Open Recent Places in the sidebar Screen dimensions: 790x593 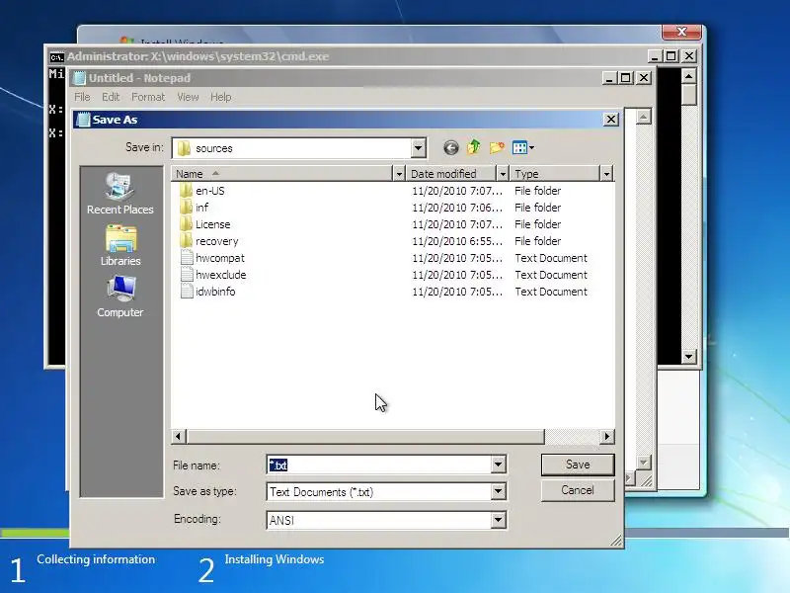point(119,194)
